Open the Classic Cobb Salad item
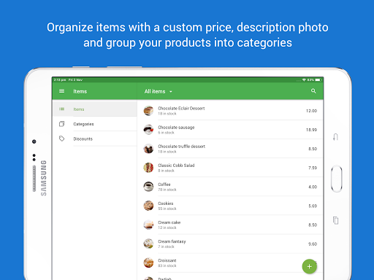This screenshot has width=374, height=280. click(230, 168)
